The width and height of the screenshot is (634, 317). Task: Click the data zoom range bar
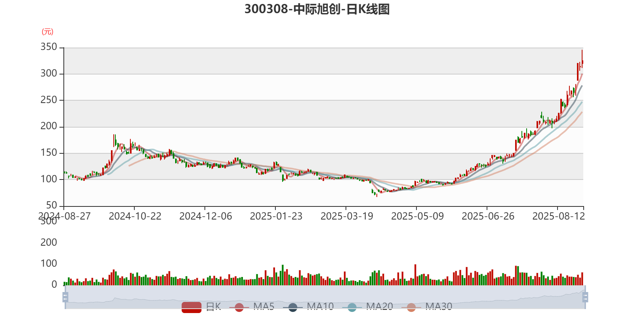(325, 297)
